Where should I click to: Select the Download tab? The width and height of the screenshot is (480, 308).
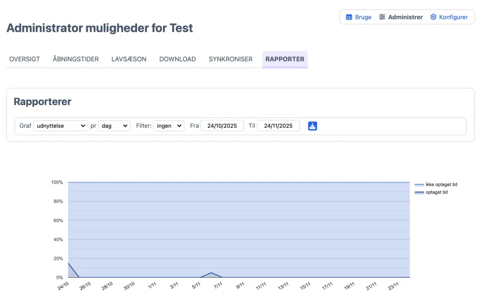pyautogui.click(x=178, y=59)
